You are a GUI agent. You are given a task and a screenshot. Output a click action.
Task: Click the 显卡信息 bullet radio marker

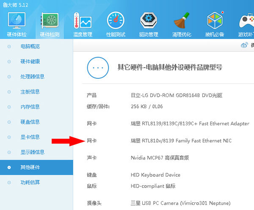pos(9,137)
